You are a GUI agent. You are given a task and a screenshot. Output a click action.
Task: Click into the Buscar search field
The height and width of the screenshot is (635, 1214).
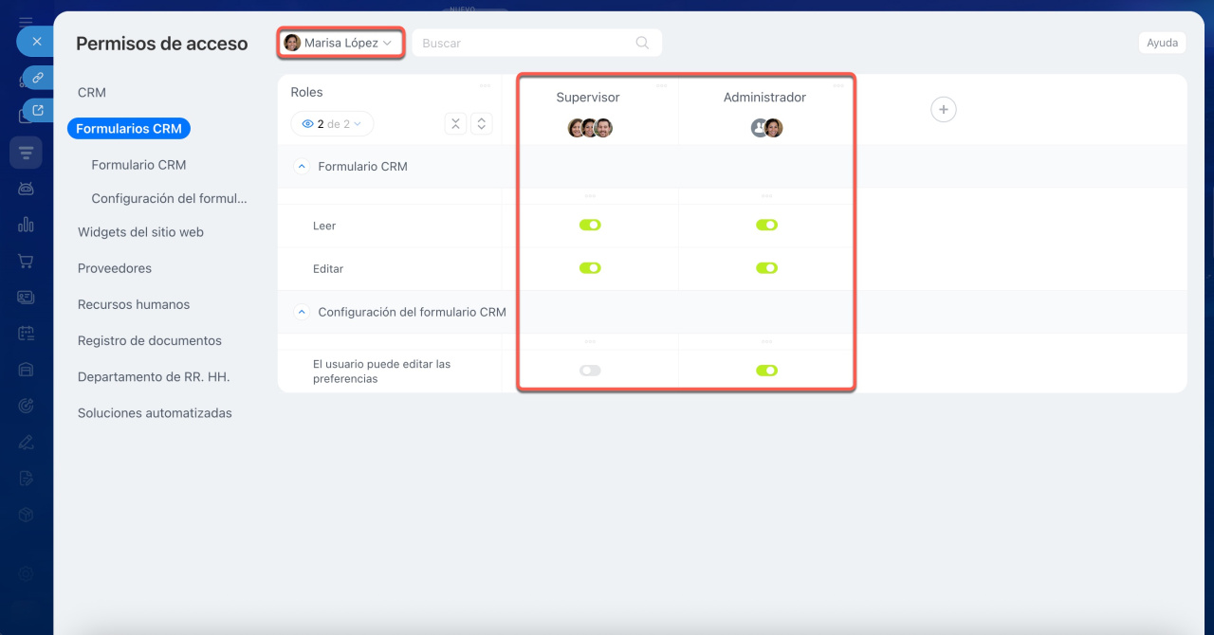pyautogui.click(x=537, y=43)
